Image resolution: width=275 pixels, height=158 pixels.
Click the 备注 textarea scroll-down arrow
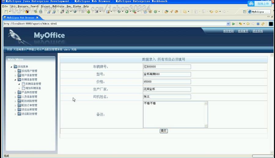(206, 126)
